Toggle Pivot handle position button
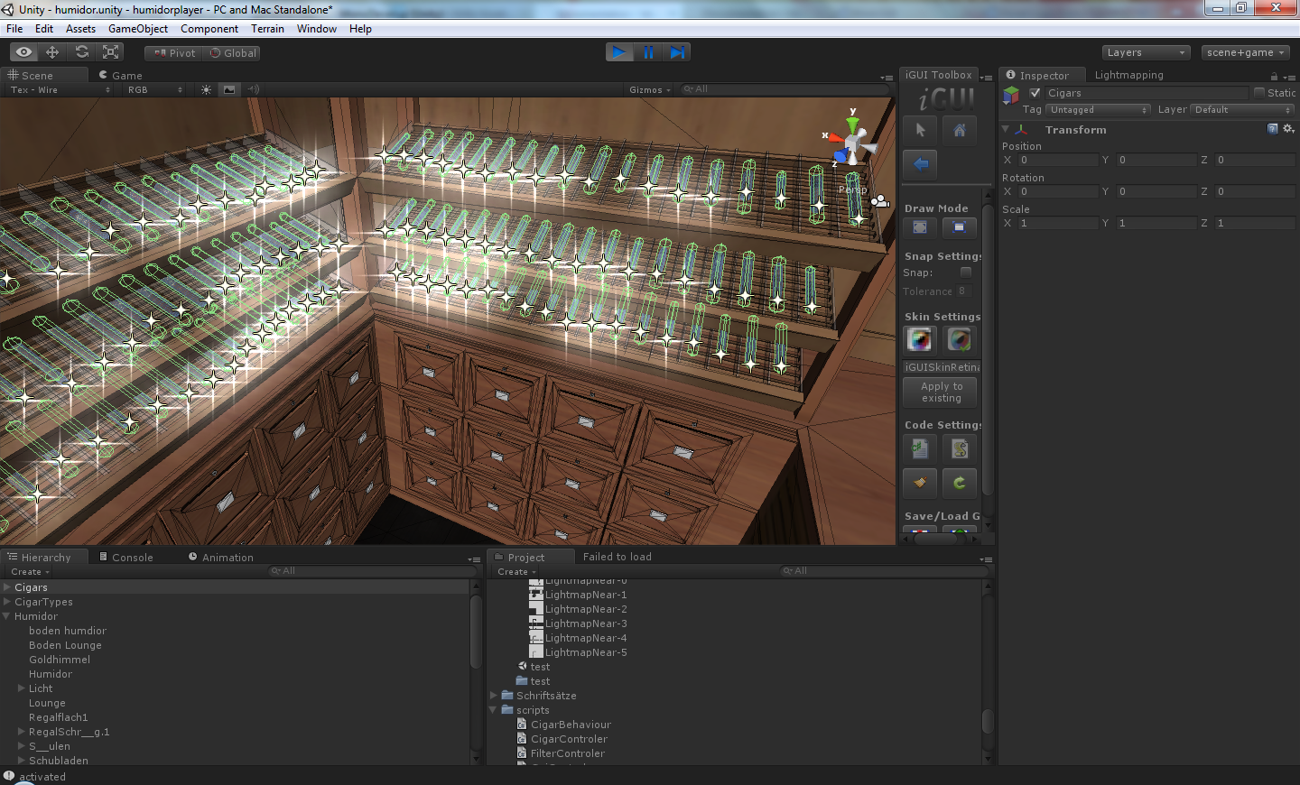Screen dimensions: 1300x785 173,53
